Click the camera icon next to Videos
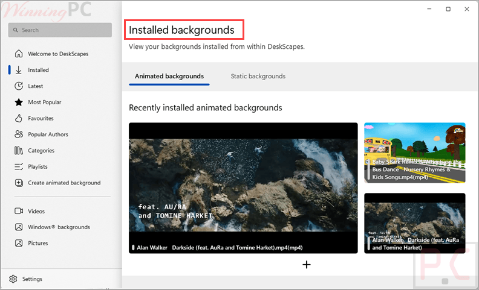This screenshot has height=290, width=479. 19,211
